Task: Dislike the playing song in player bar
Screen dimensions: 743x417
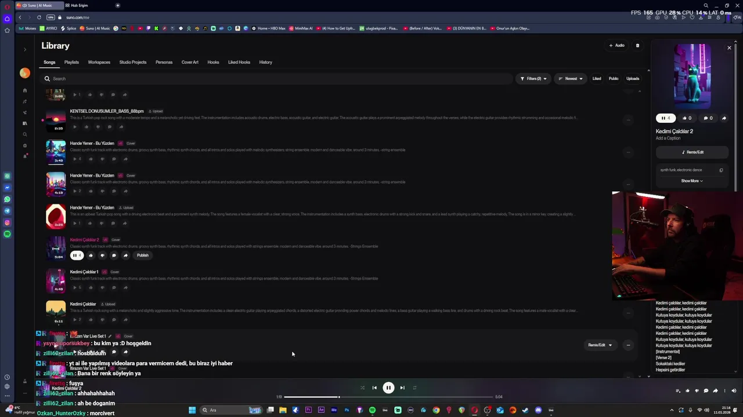Action: [697, 391]
